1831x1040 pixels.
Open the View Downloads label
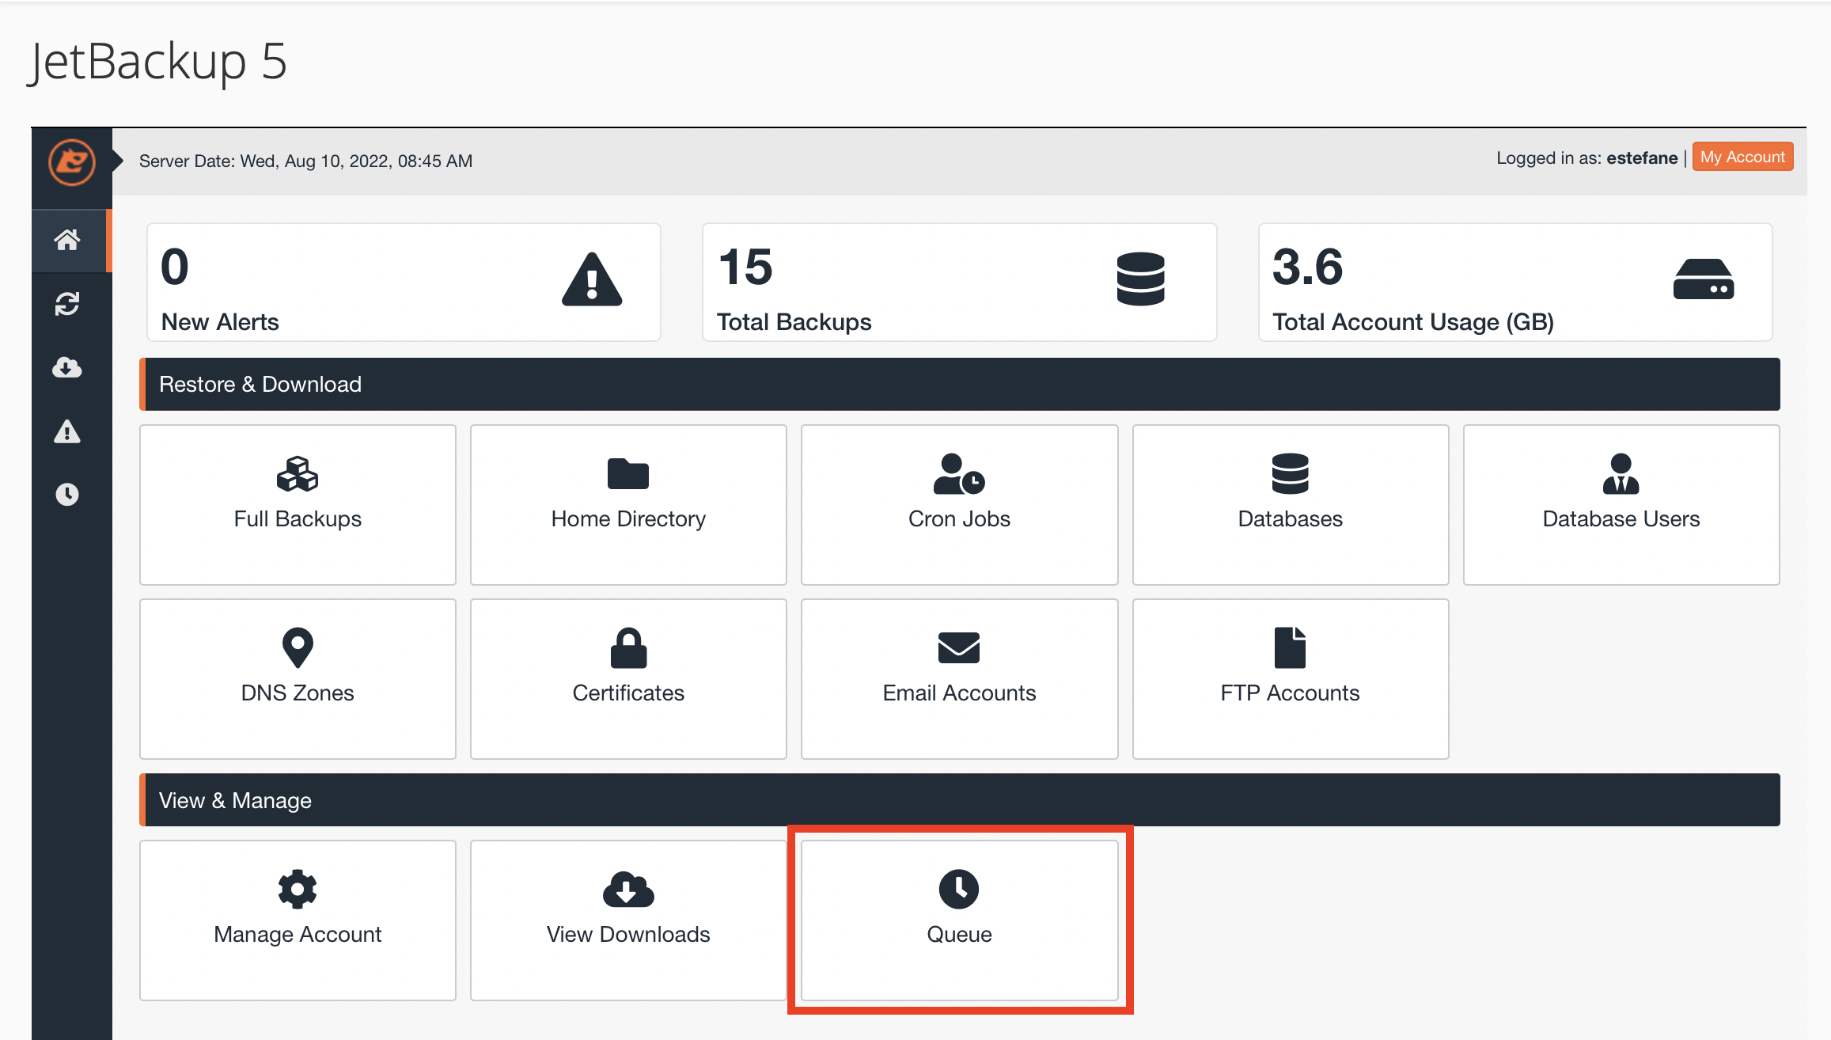tap(628, 934)
